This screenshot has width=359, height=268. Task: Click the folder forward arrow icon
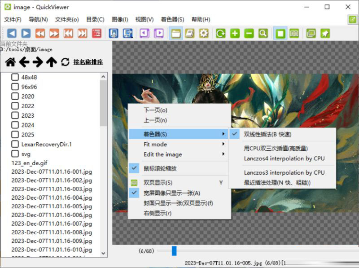coord(38,62)
